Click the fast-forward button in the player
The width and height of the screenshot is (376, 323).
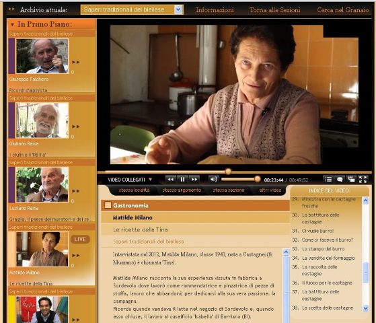click(194, 179)
